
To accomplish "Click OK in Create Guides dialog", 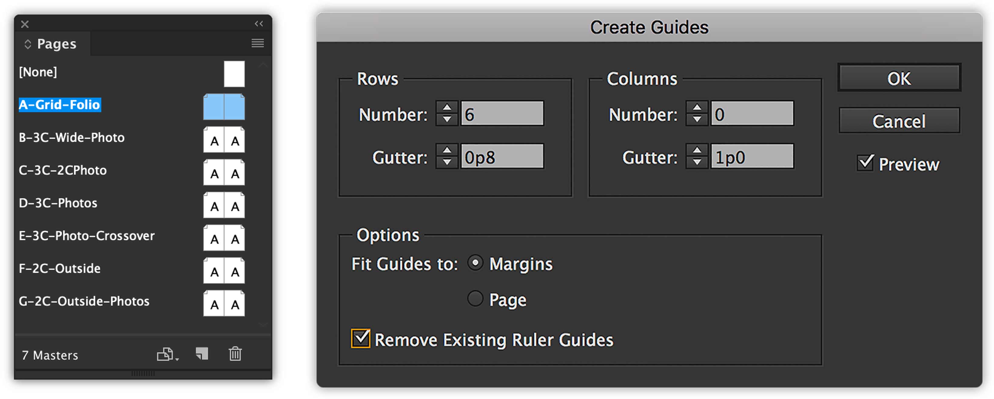I will (x=899, y=78).
